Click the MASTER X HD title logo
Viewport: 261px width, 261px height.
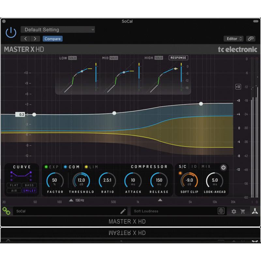pos(24,50)
